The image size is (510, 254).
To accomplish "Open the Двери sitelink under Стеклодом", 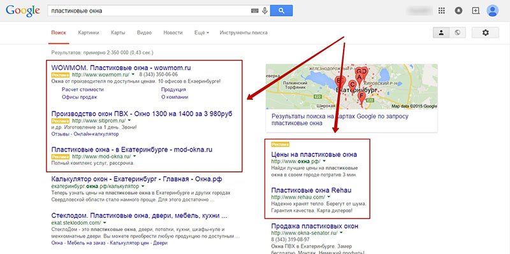I will point(161,243).
